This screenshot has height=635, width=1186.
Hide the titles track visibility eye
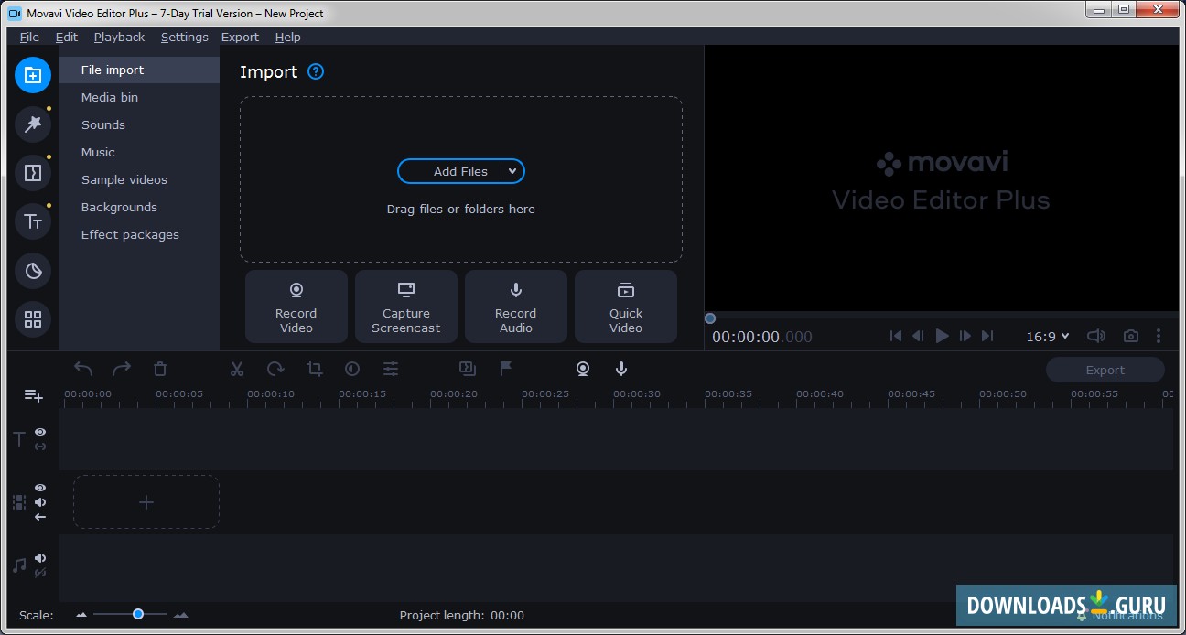[x=39, y=432]
